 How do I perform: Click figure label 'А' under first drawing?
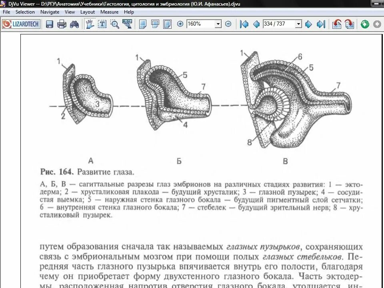coord(91,161)
